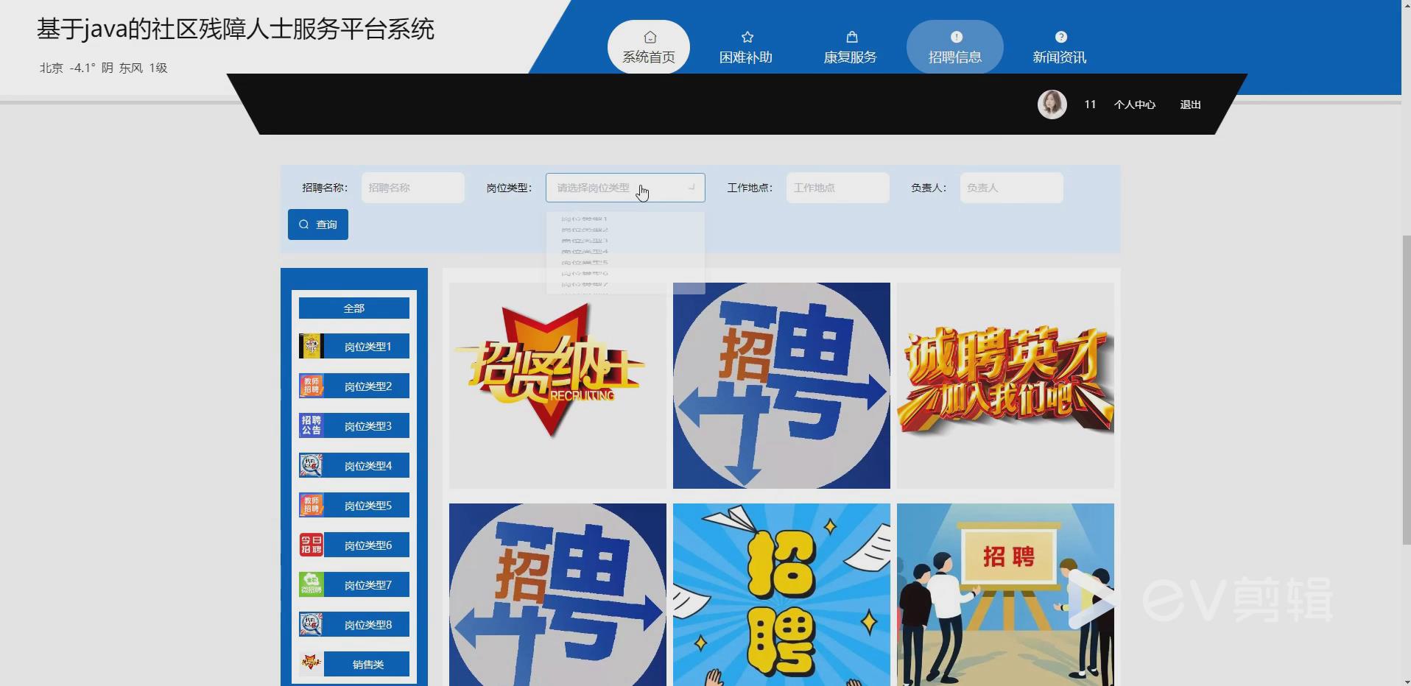Image resolution: width=1411 pixels, height=686 pixels.
Task: Click the 招聘公告 icon beside 岗位类型3
Action: [x=311, y=425]
